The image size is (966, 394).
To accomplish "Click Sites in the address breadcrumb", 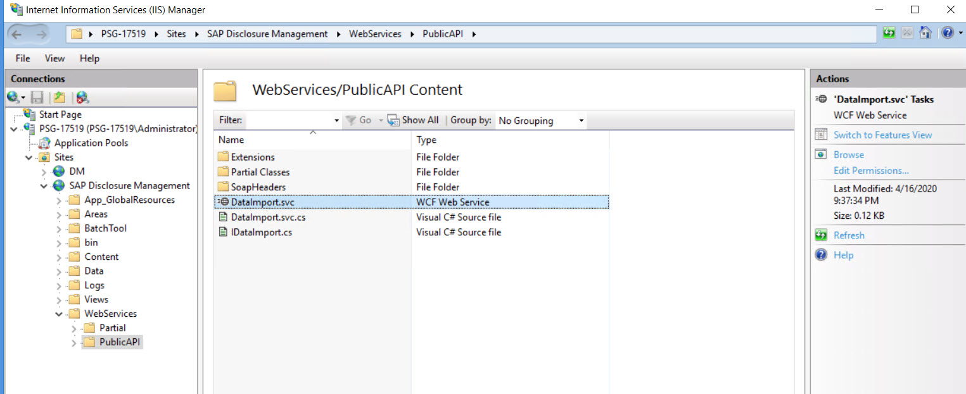I will [x=176, y=34].
